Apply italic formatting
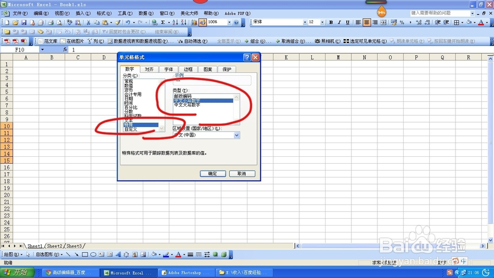 click(x=339, y=22)
